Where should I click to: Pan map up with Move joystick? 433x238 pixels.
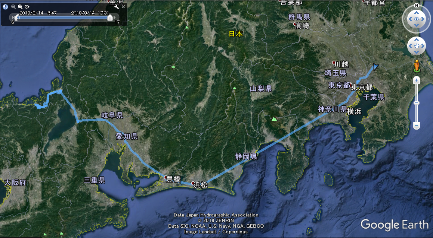[x=417, y=40]
